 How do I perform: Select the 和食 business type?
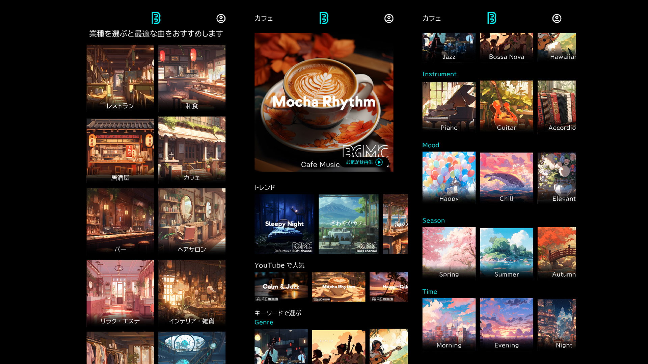point(192,78)
